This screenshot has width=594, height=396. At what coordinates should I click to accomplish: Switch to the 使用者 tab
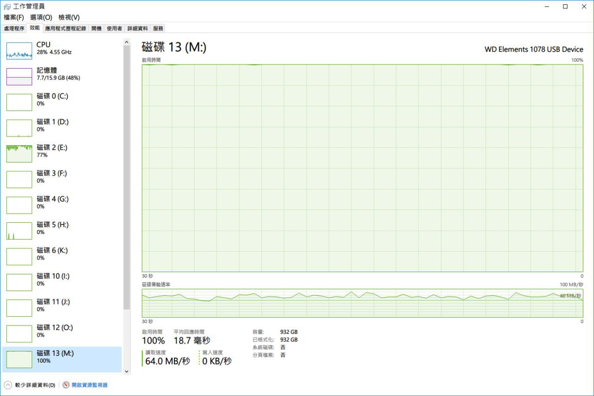(x=114, y=28)
